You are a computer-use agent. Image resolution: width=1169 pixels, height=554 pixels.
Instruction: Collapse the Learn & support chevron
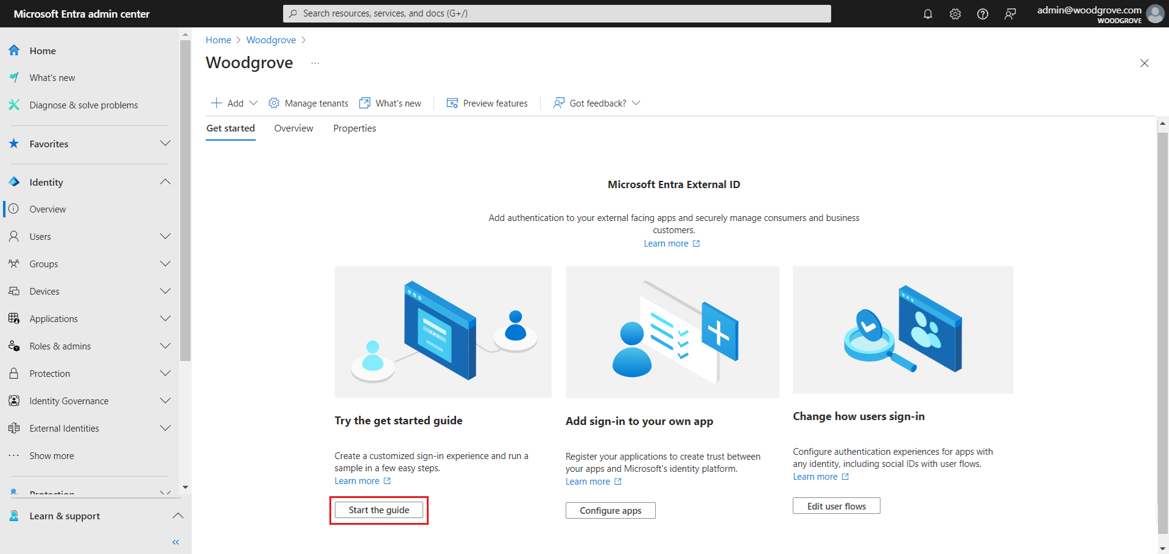coord(178,516)
